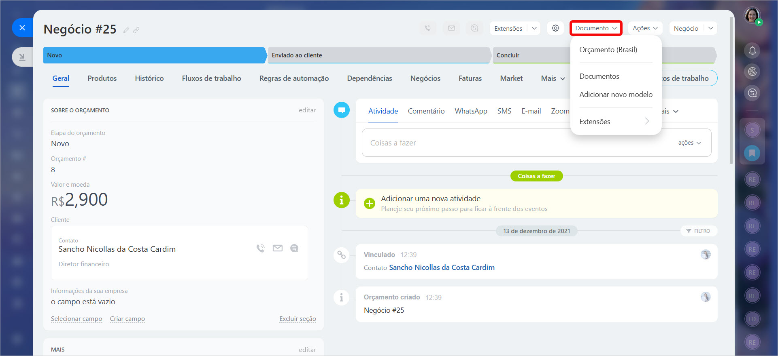
Task: Click user avatar on Orçamento criado entry
Action: pyautogui.click(x=706, y=297)
